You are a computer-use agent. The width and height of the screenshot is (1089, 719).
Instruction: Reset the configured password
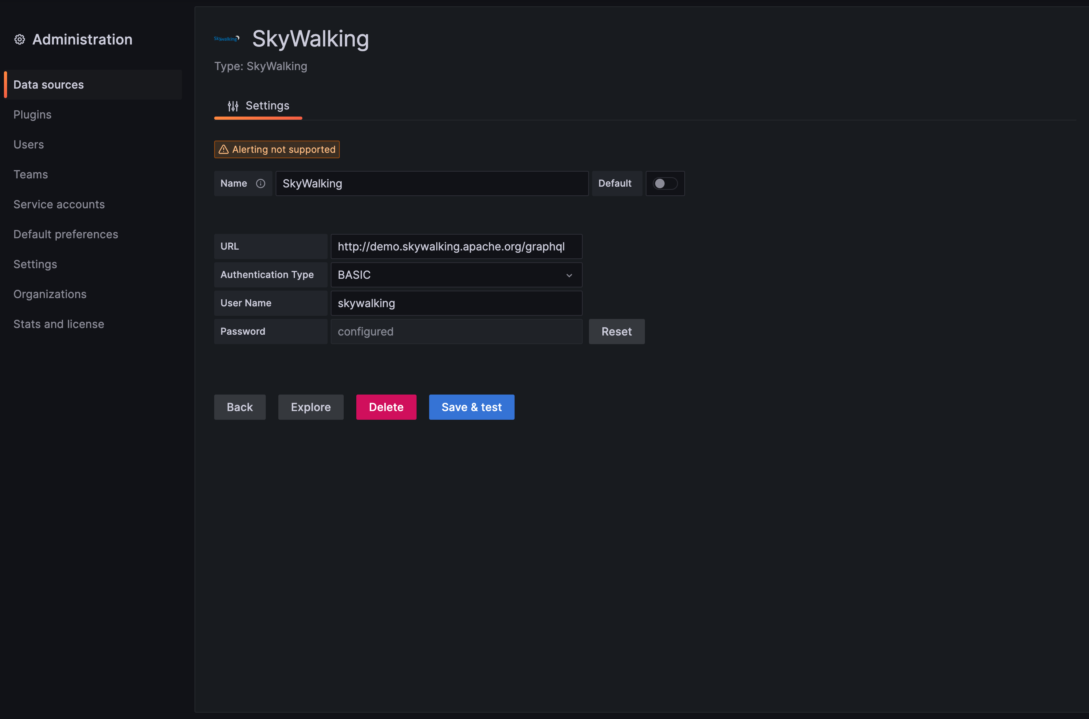click(x=617, y=332)
